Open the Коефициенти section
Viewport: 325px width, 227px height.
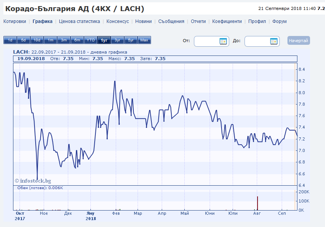pos(227,21)
